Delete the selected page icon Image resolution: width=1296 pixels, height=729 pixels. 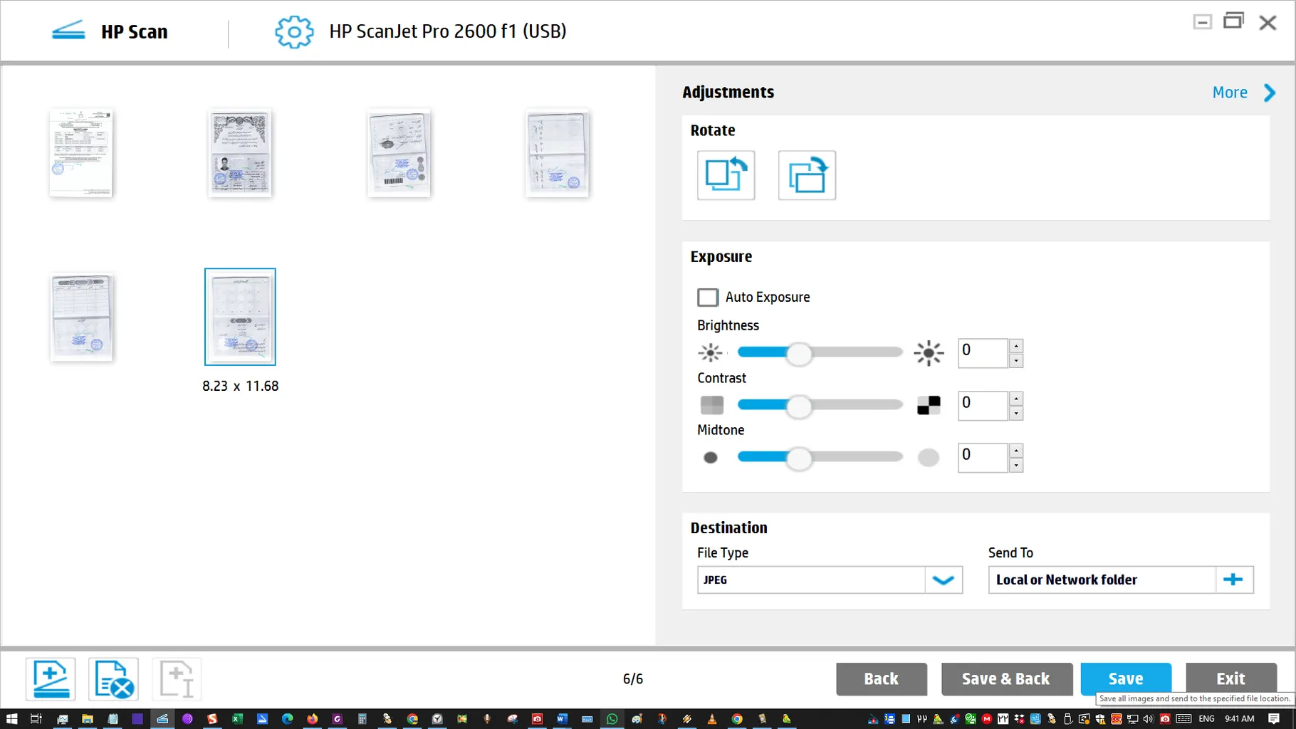click(x=113, y=679)
